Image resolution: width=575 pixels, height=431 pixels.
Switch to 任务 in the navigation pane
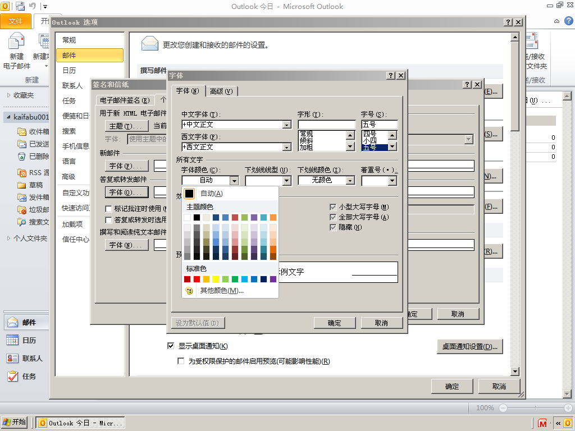(26, 377)
